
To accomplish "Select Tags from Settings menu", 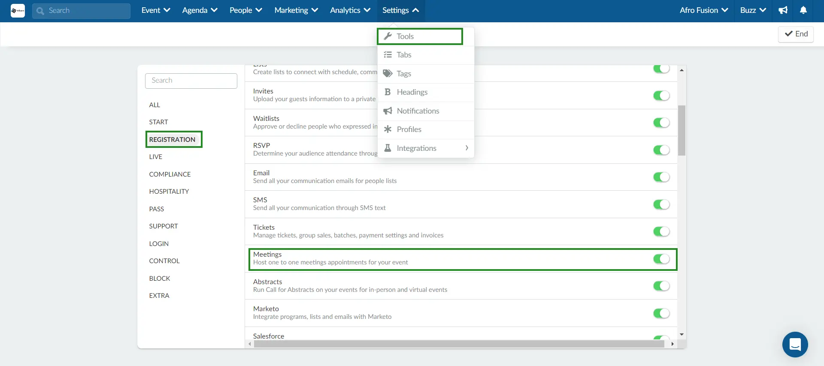I will pyautogui.click(x=426, y=74).
